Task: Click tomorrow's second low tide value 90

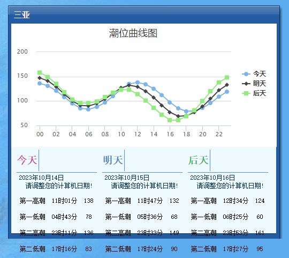Action: (174, 249)
